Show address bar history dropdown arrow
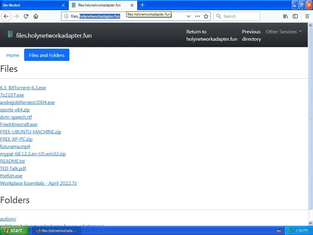Screen dimensions: 313x235 188,16
